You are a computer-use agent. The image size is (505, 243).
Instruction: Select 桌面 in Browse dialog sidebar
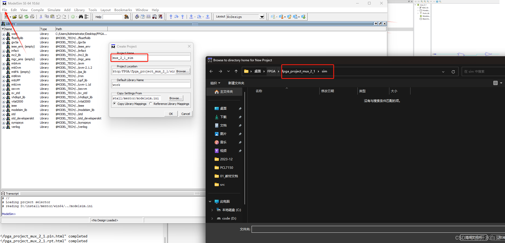coord(223,109)
